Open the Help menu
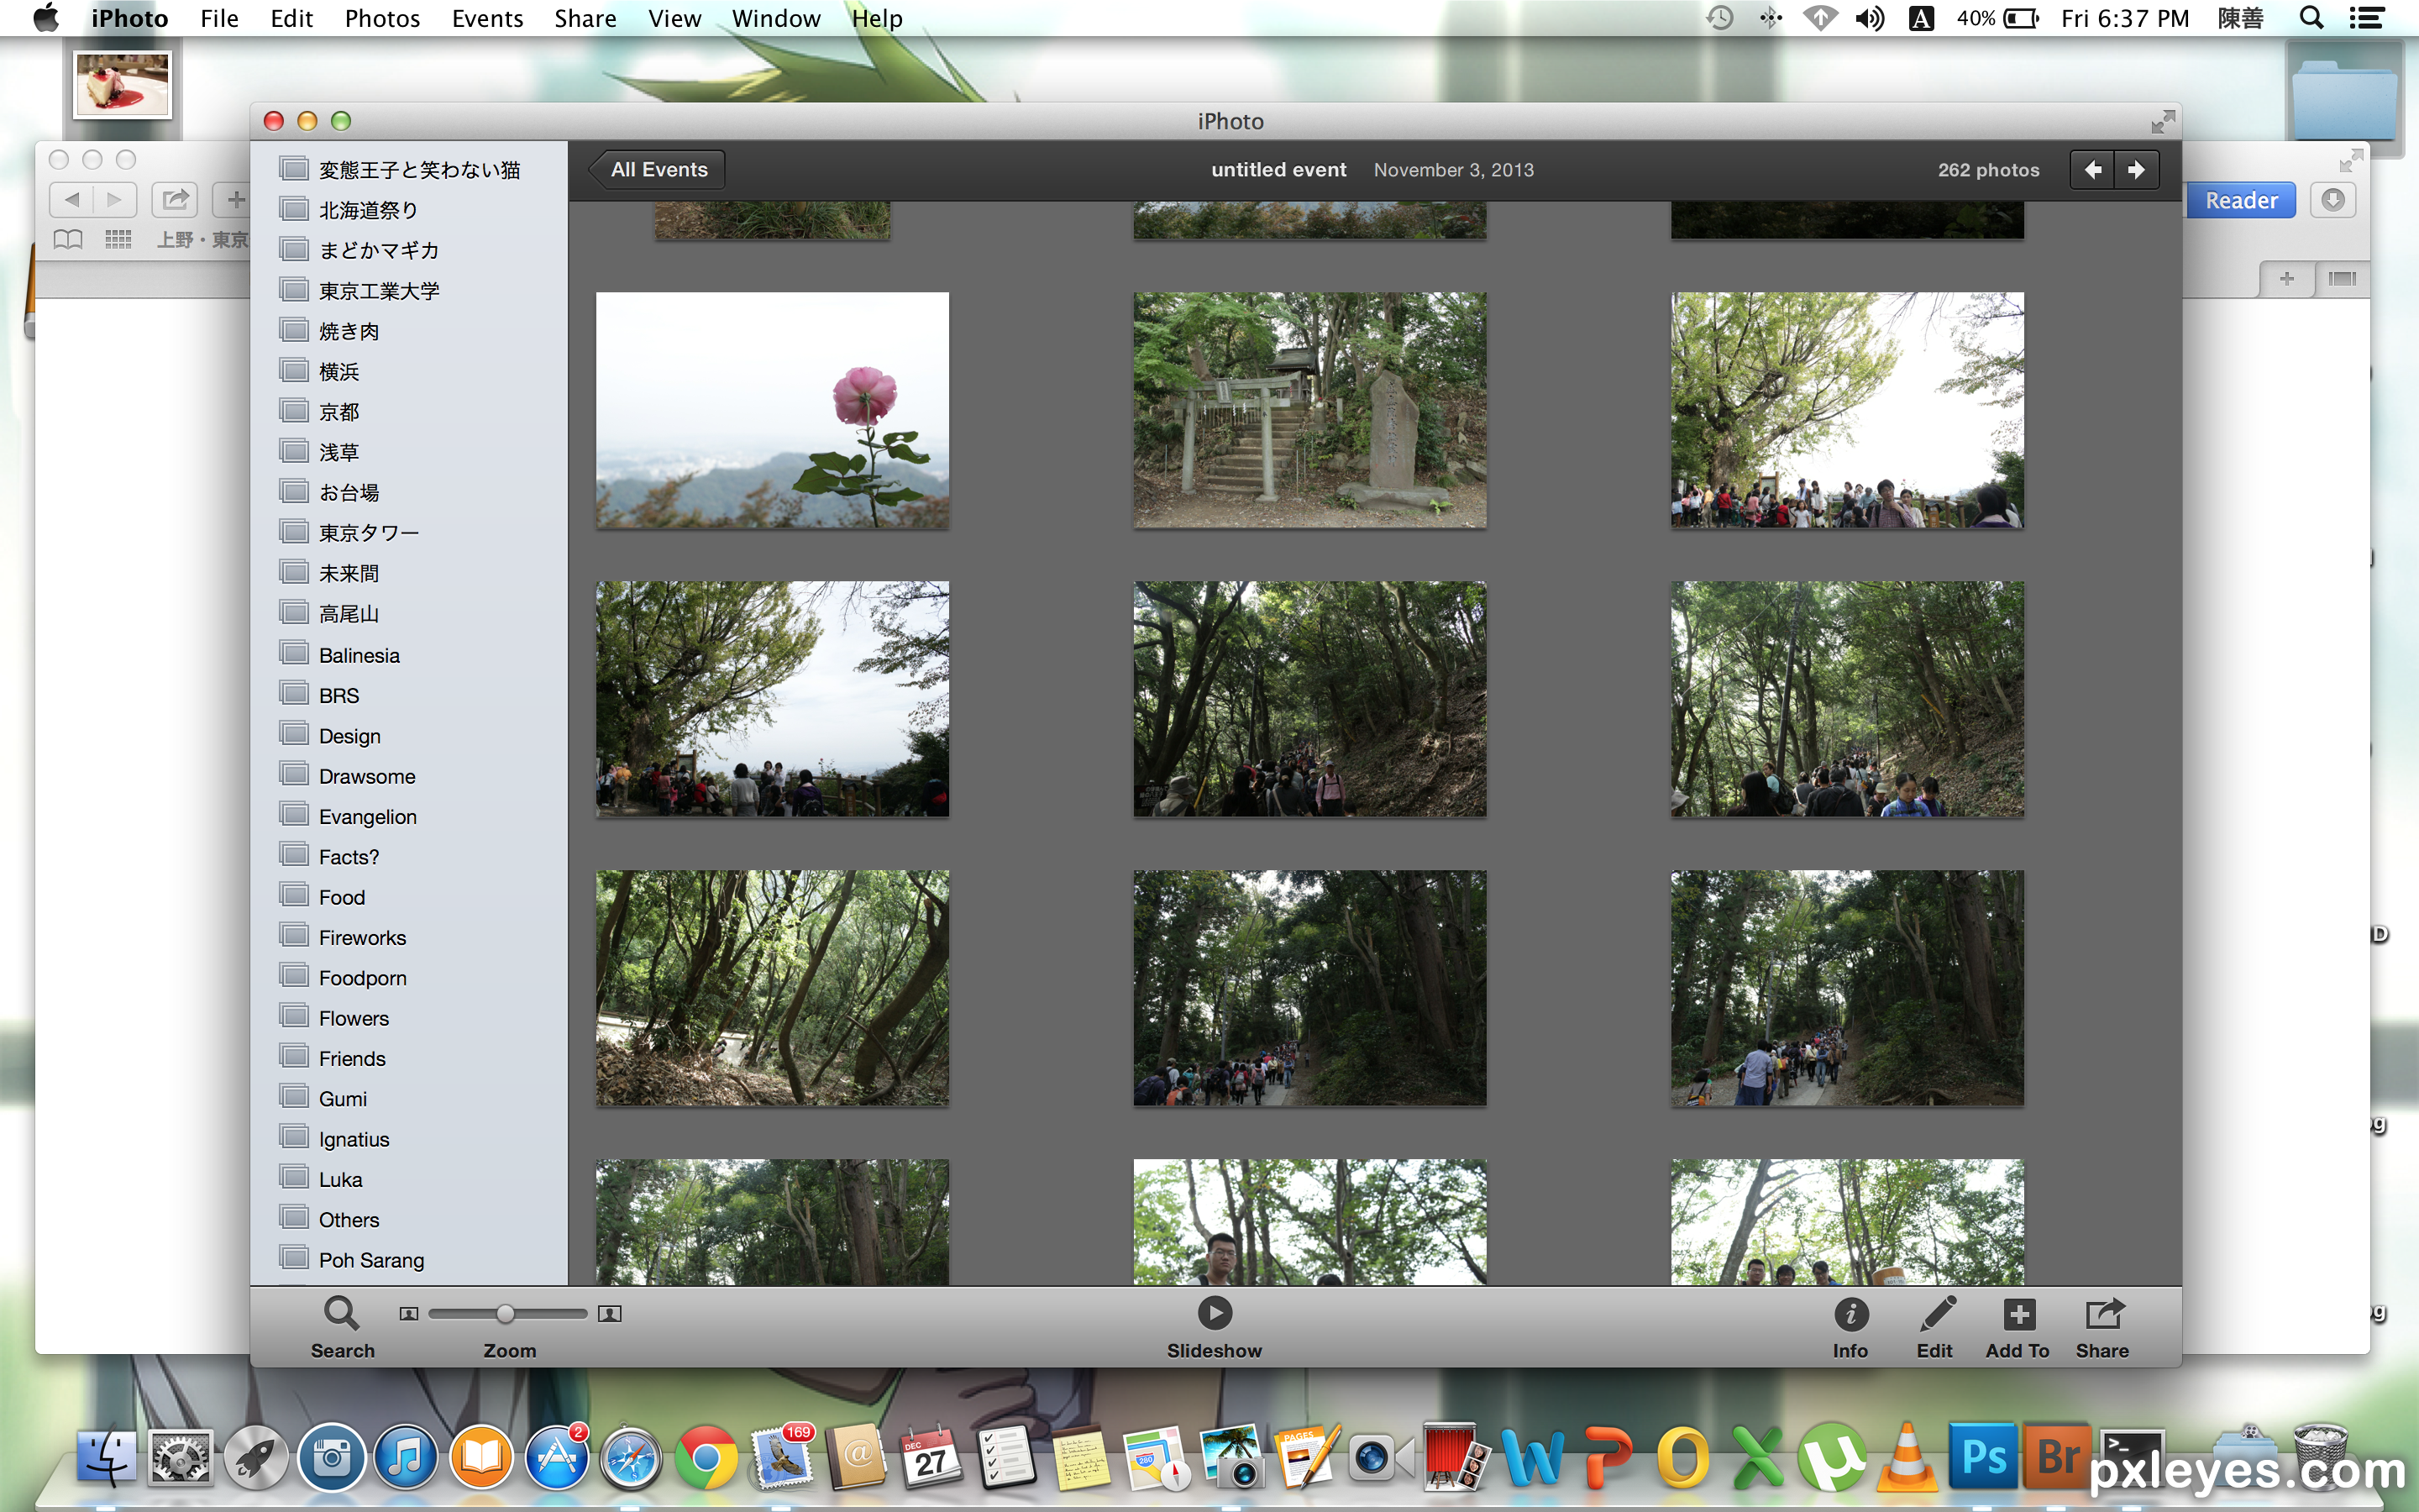 [877, 18]
